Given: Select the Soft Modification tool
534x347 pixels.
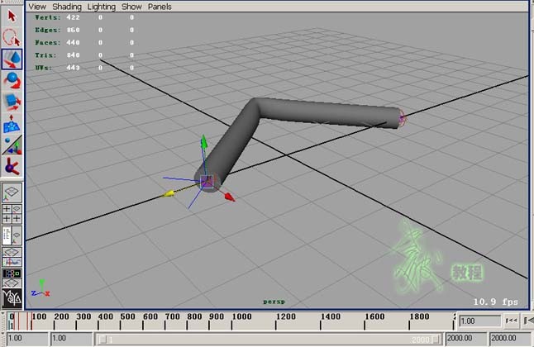Looking at the screenshot, I should 12,124.
